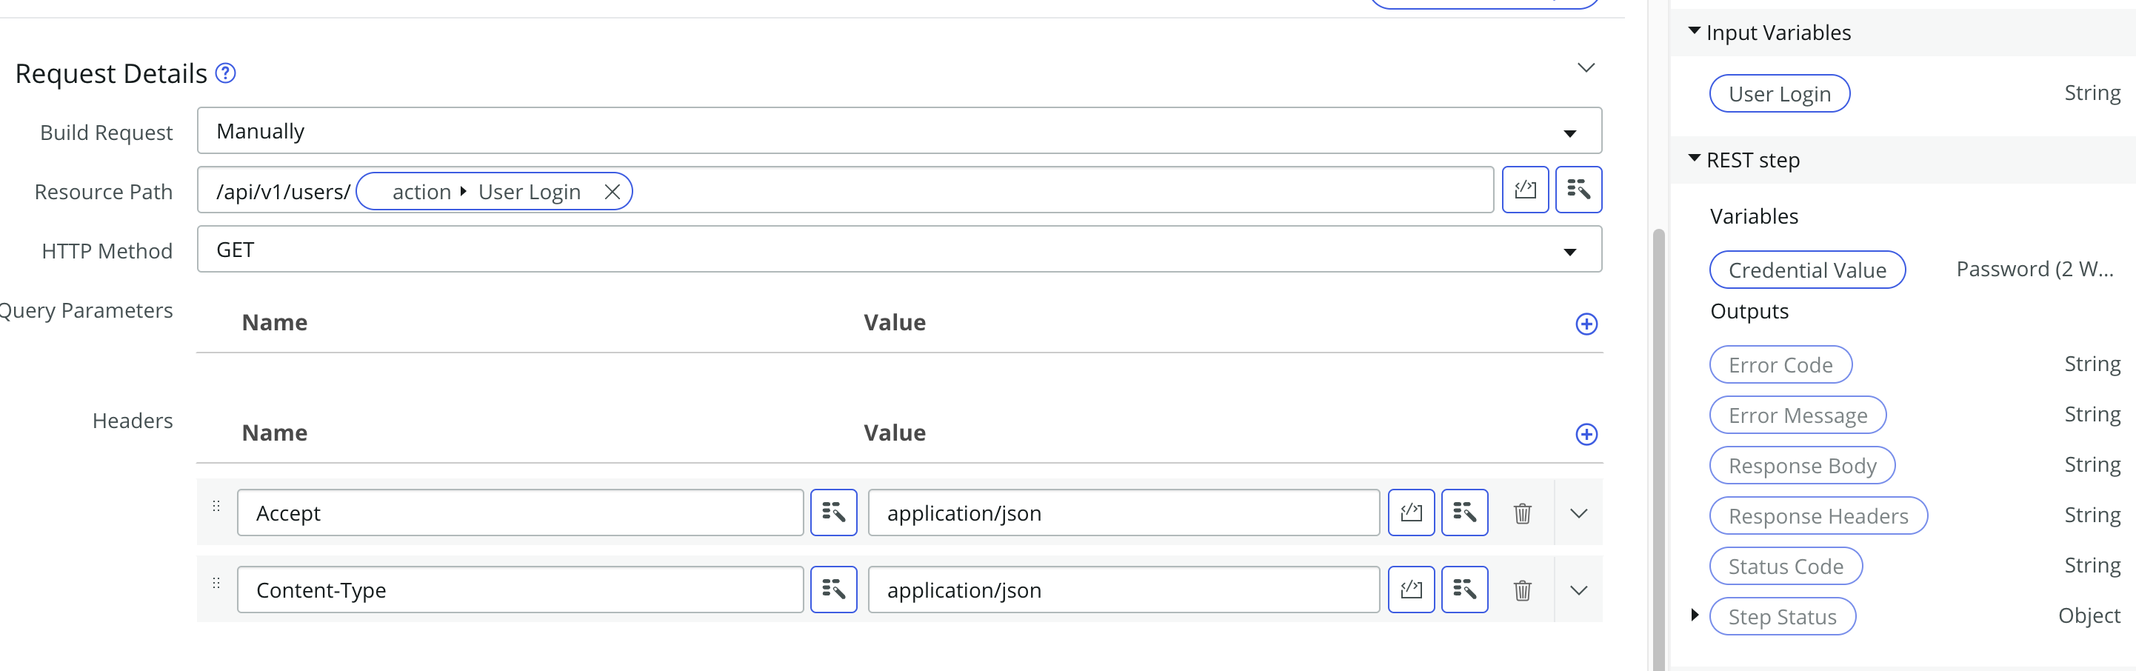Screen dimensions: 2136x671
Task: Open data pill picker for Resource Path
Action: click(x=1578, y=190)
